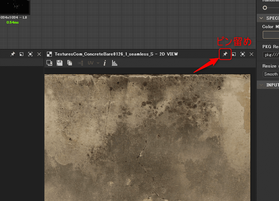This screenshot has width=279, height=201.
Task: Open the Color Mode field
Action: (x=271, y=35)
